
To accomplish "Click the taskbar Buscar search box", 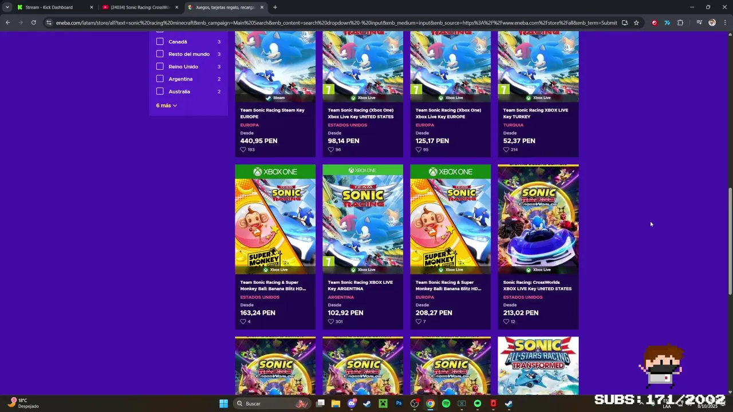I will pos(273,403).
